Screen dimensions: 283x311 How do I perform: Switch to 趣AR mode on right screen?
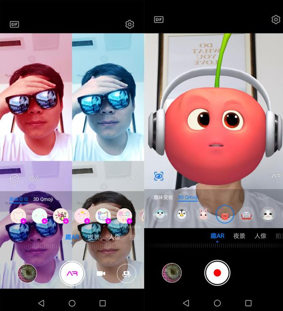tap(218, 236)
